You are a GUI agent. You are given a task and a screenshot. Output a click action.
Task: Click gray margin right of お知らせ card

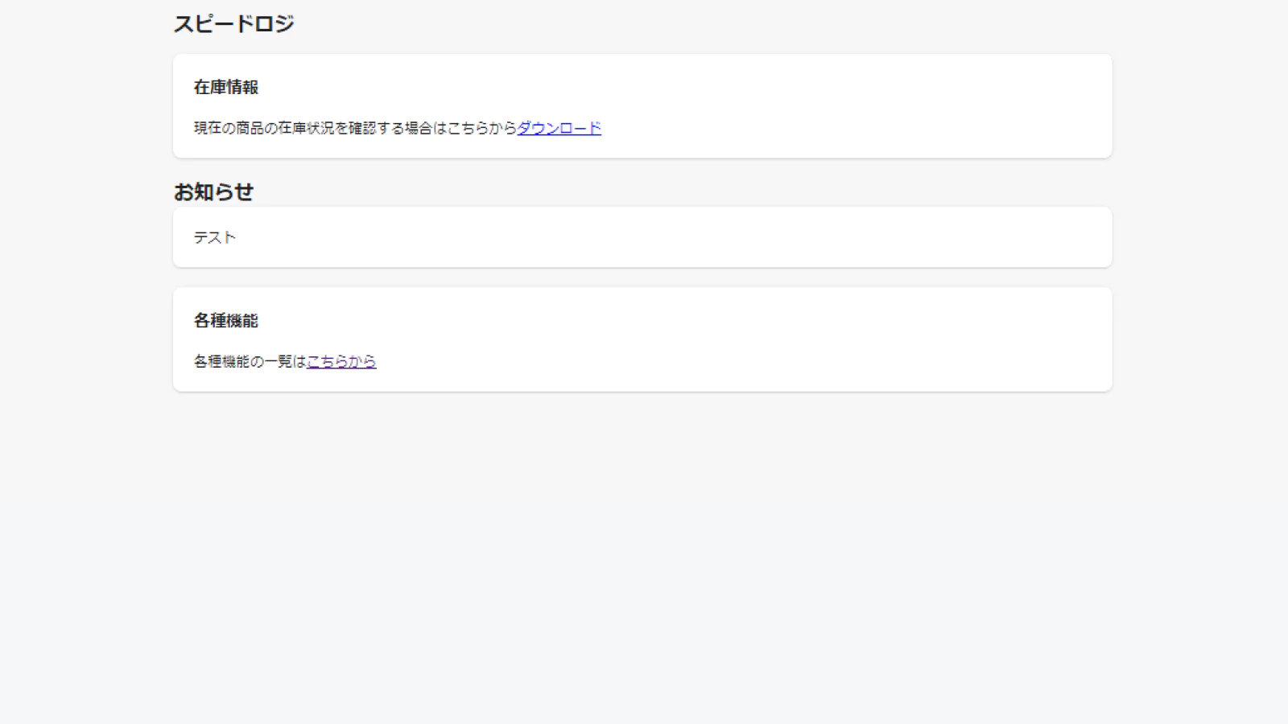tap(1199, 237)
